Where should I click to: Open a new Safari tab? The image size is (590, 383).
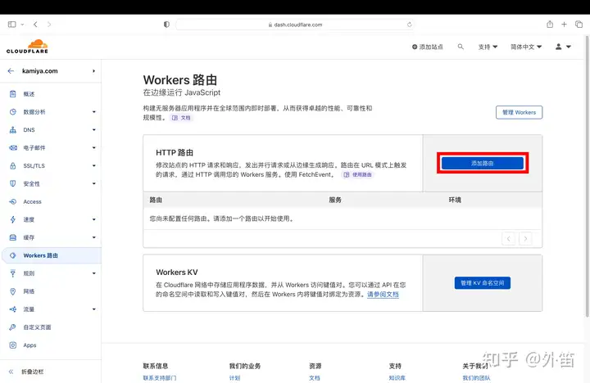(564, 25)
